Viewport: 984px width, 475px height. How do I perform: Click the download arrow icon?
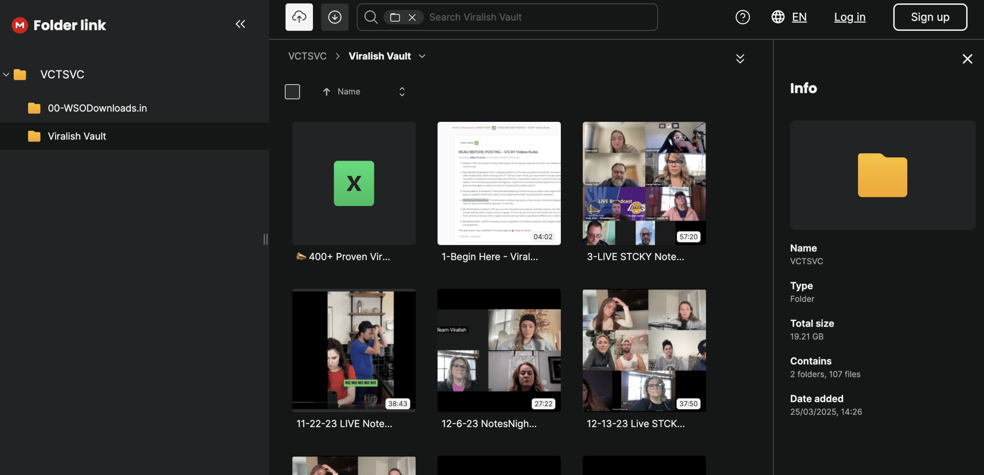coord(334,17)
